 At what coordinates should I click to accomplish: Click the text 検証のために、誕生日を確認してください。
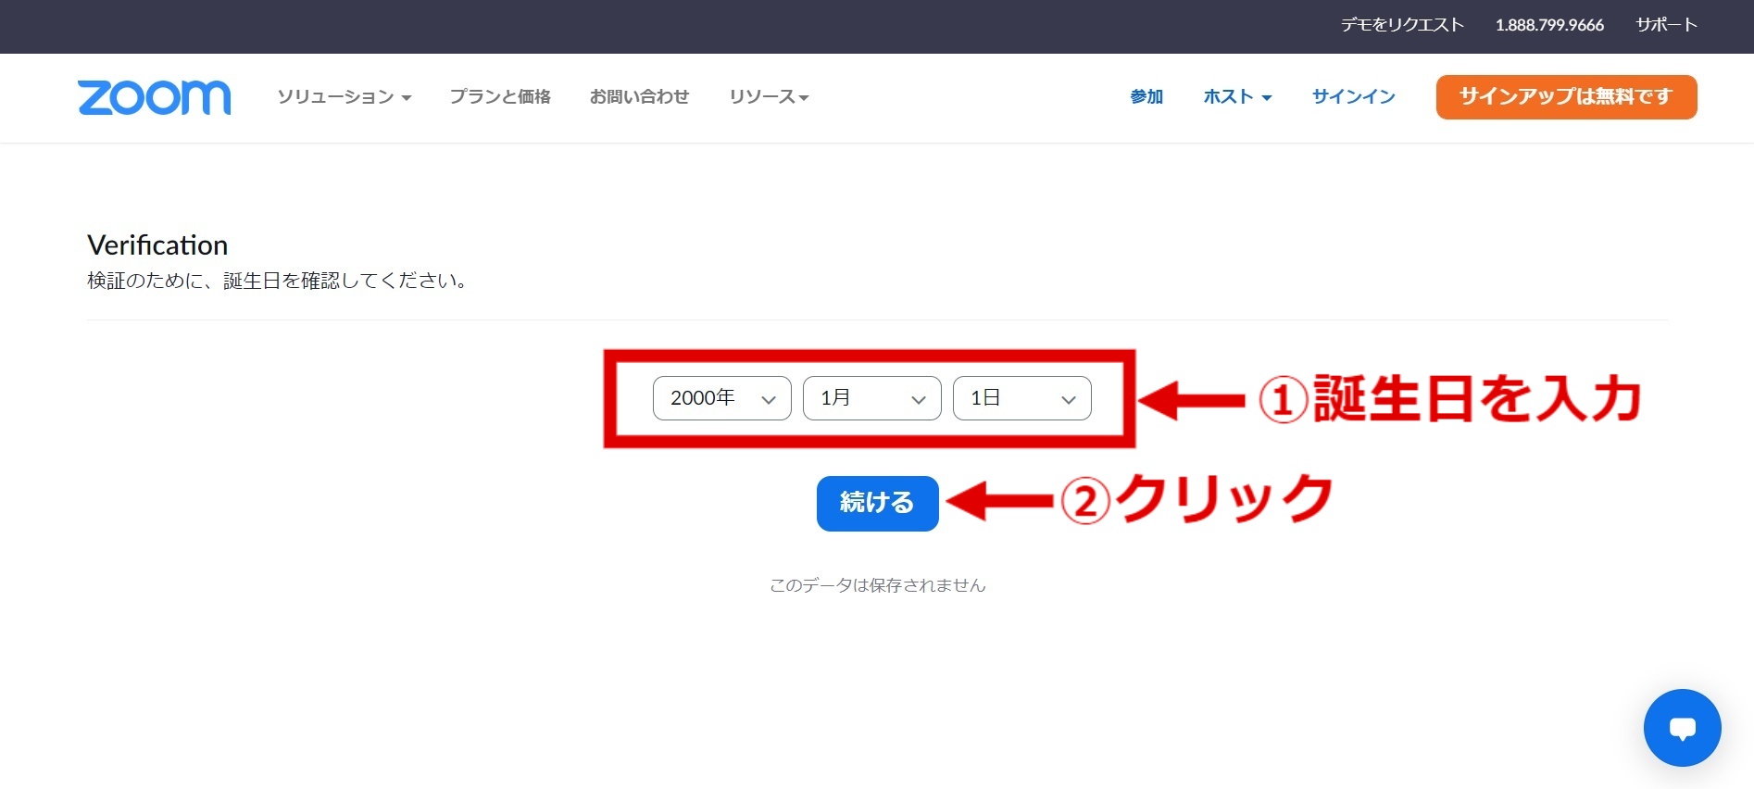click(277, 281)
